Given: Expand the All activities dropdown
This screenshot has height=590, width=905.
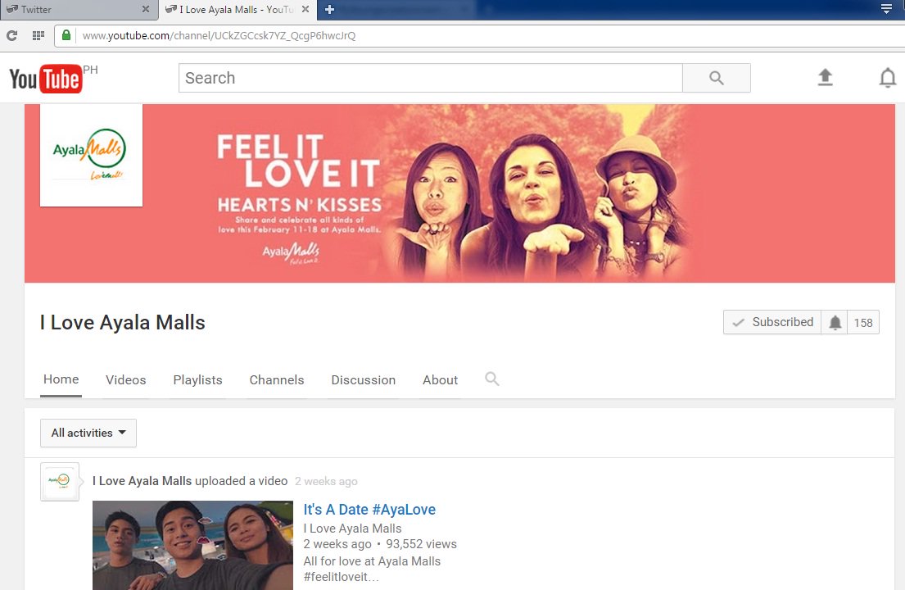Looking at the screenshot, I should click(88, 433).
